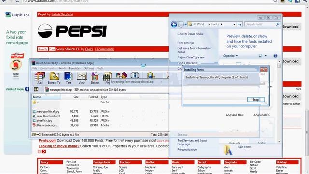This screenshot has width=309, height=174.
Task: Click the Back arrow in Fonts window
Action: coord(174,24)
